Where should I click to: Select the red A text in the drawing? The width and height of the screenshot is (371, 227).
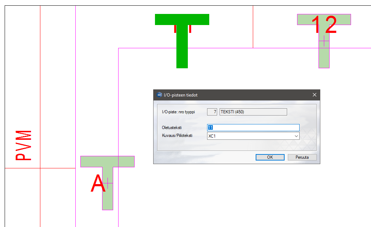coord(98,183)
